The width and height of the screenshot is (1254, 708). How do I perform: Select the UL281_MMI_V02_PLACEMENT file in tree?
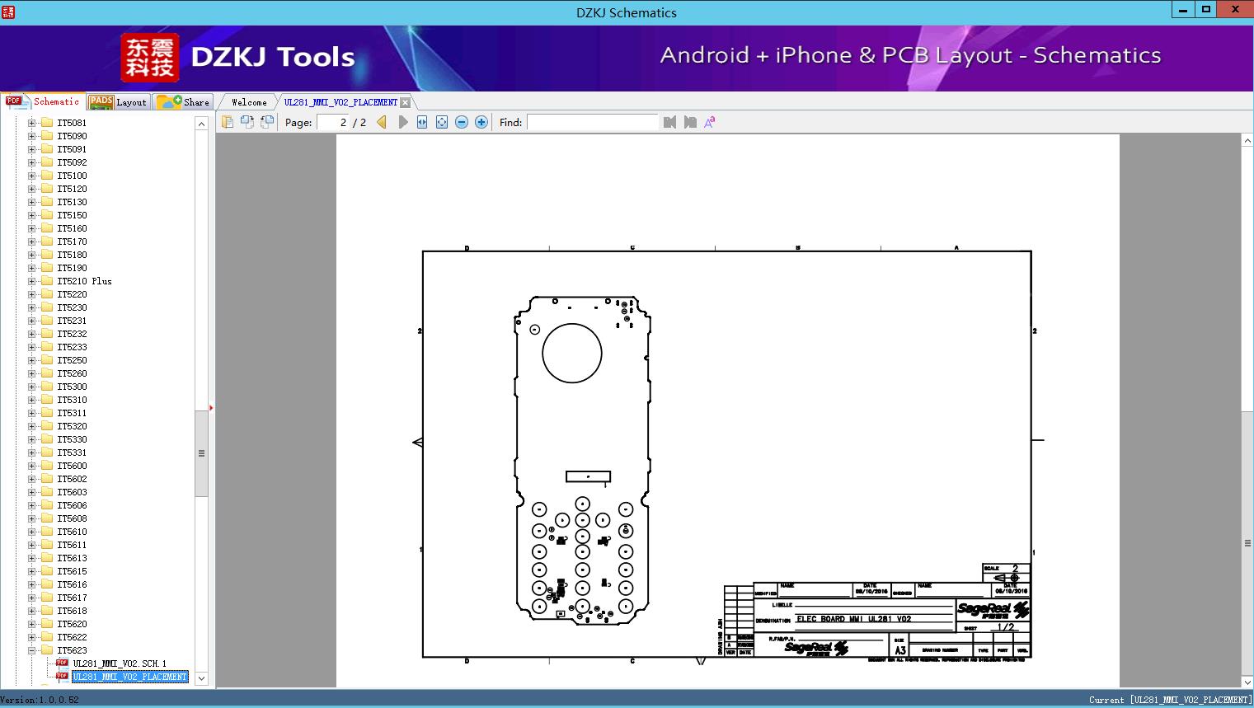(x=130, y=677)
